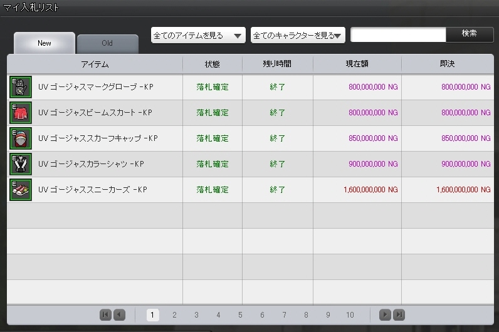Go to page 6
This screenshot has width=499, height=332.
pyautogui.click(x=262, y=315)
